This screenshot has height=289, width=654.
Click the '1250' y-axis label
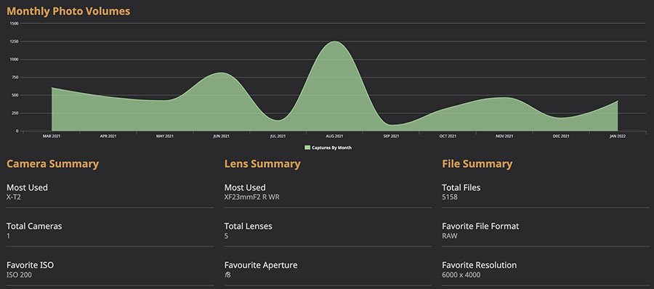14,41
